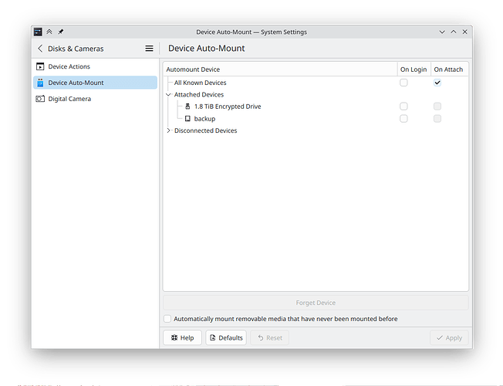Select the Attached Devices row label
The width and height of the screenshot is (503, 386).
pos(199,95)
